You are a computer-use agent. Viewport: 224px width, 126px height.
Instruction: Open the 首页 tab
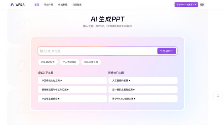click(x=37, y=5)
